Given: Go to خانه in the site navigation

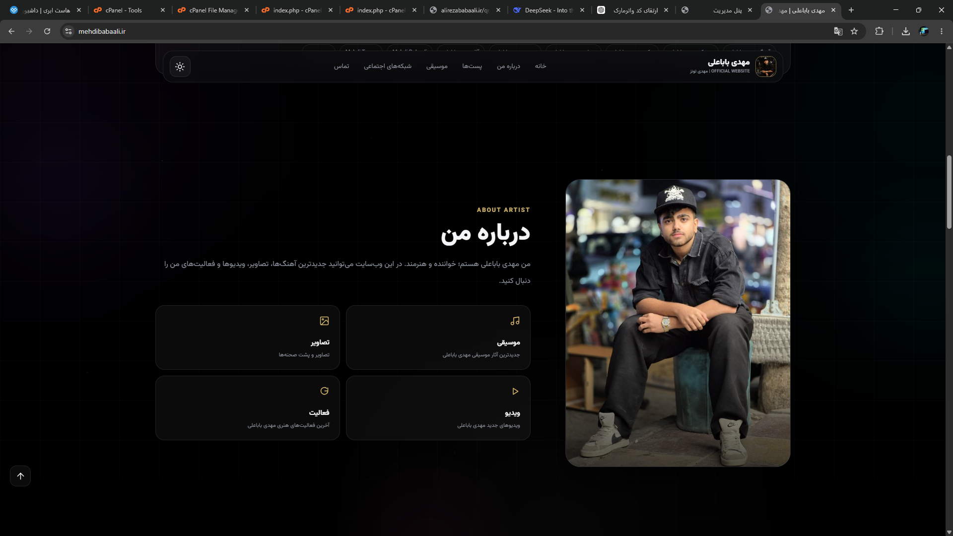Looking at the screenshot, I should 541,66.
